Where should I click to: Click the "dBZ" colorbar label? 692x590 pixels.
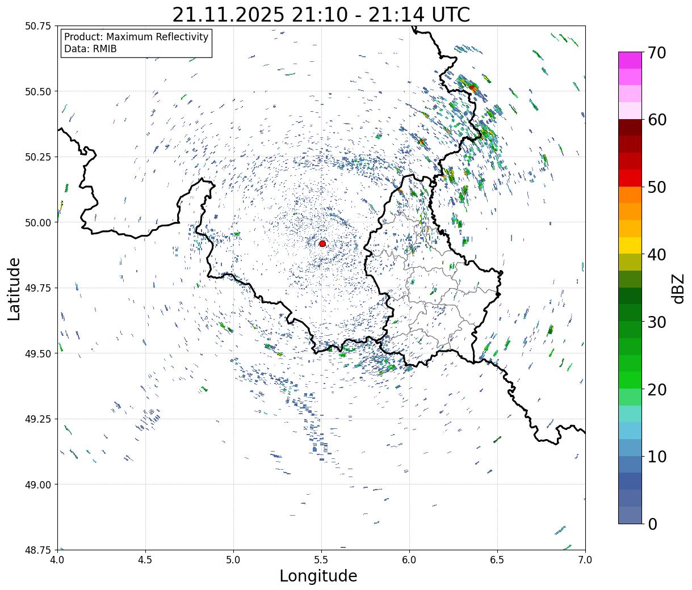(x=678, y=288)
